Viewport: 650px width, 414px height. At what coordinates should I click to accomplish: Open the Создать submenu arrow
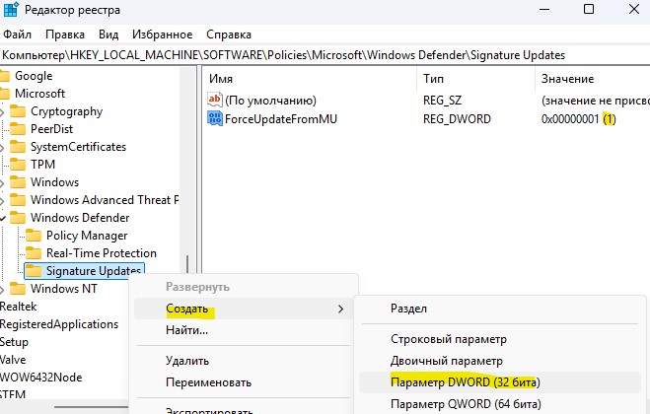pyautogui.click(x=340, y=310)
